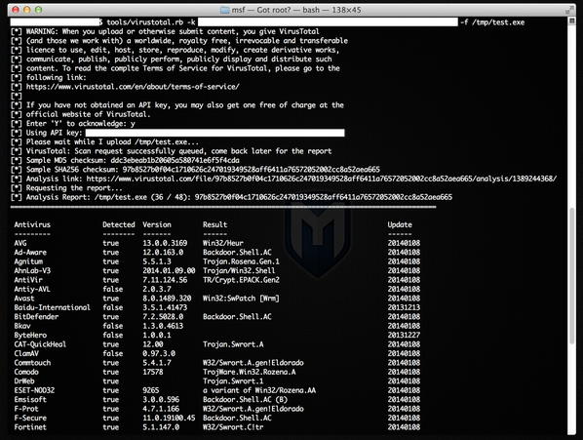Viewport: 583px width, 440px height.
Task: Click the 'Win32:SwPatch [Wrm]' result
Action: pyautogui.click(x=241, y=299)
